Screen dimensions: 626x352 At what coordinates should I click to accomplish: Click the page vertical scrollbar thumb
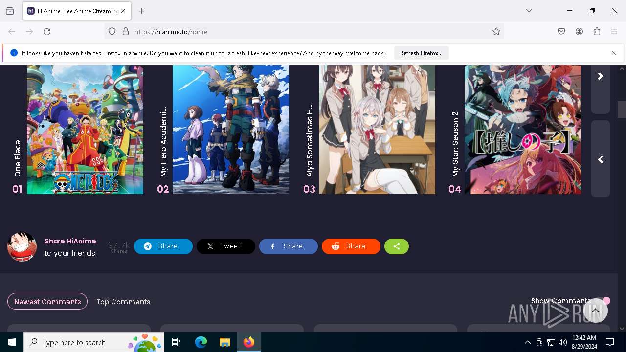[x=622, y=109]
